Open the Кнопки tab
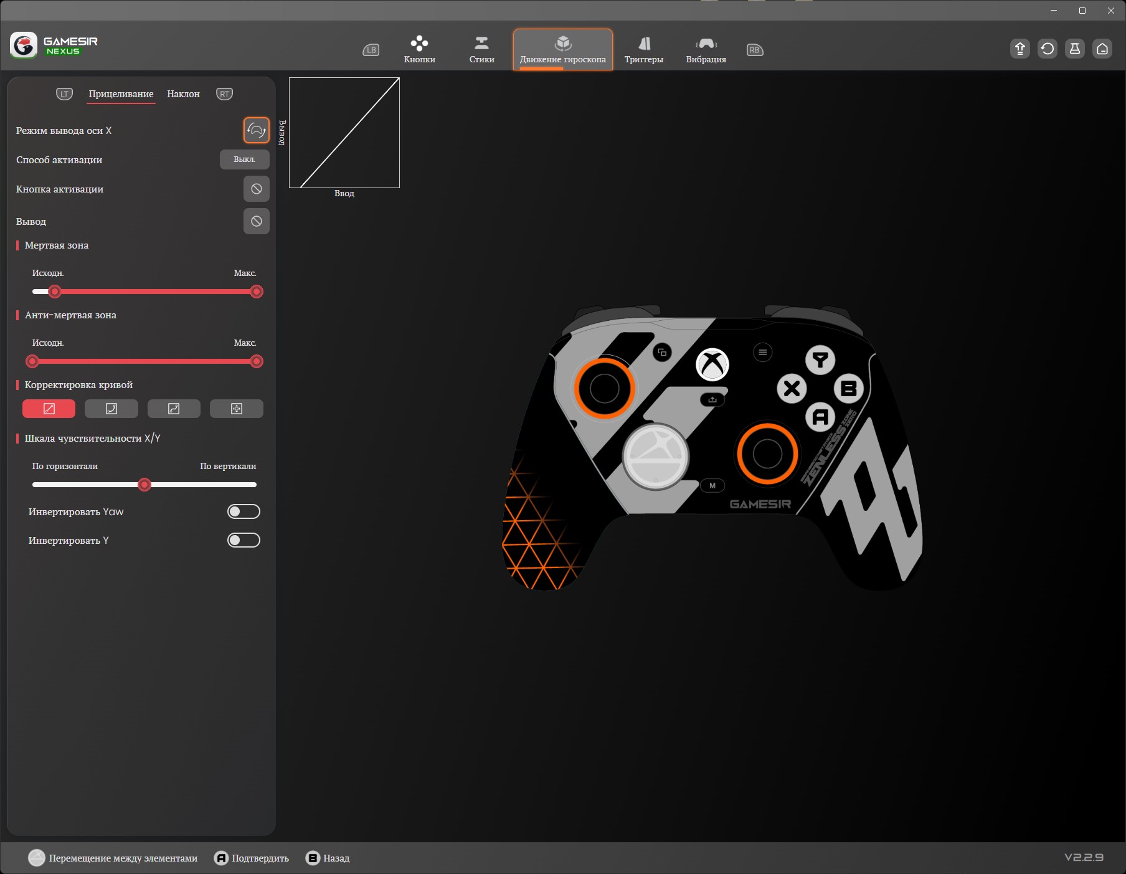This screenshot has width=1126, height=874. point(420,49)
